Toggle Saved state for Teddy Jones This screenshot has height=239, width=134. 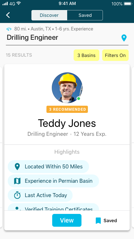[106, 221]
